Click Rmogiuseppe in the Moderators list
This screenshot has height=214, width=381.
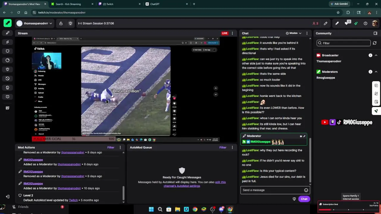point(325,78)
